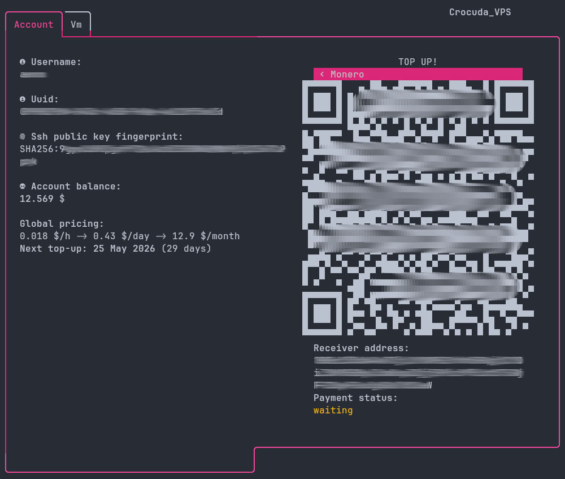
Task: Select the Monero payment method bar
Action: (418, 74)
